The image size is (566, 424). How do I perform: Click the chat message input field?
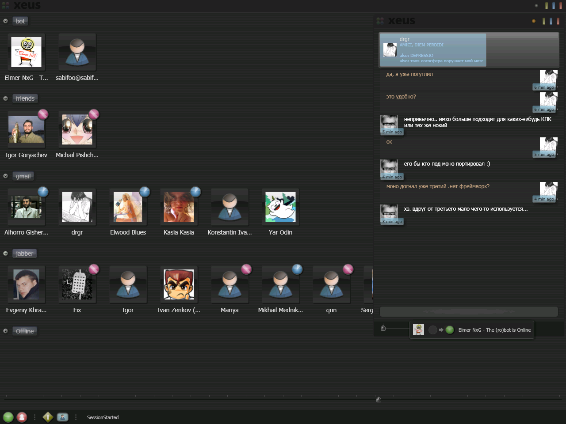coord(469,312)
